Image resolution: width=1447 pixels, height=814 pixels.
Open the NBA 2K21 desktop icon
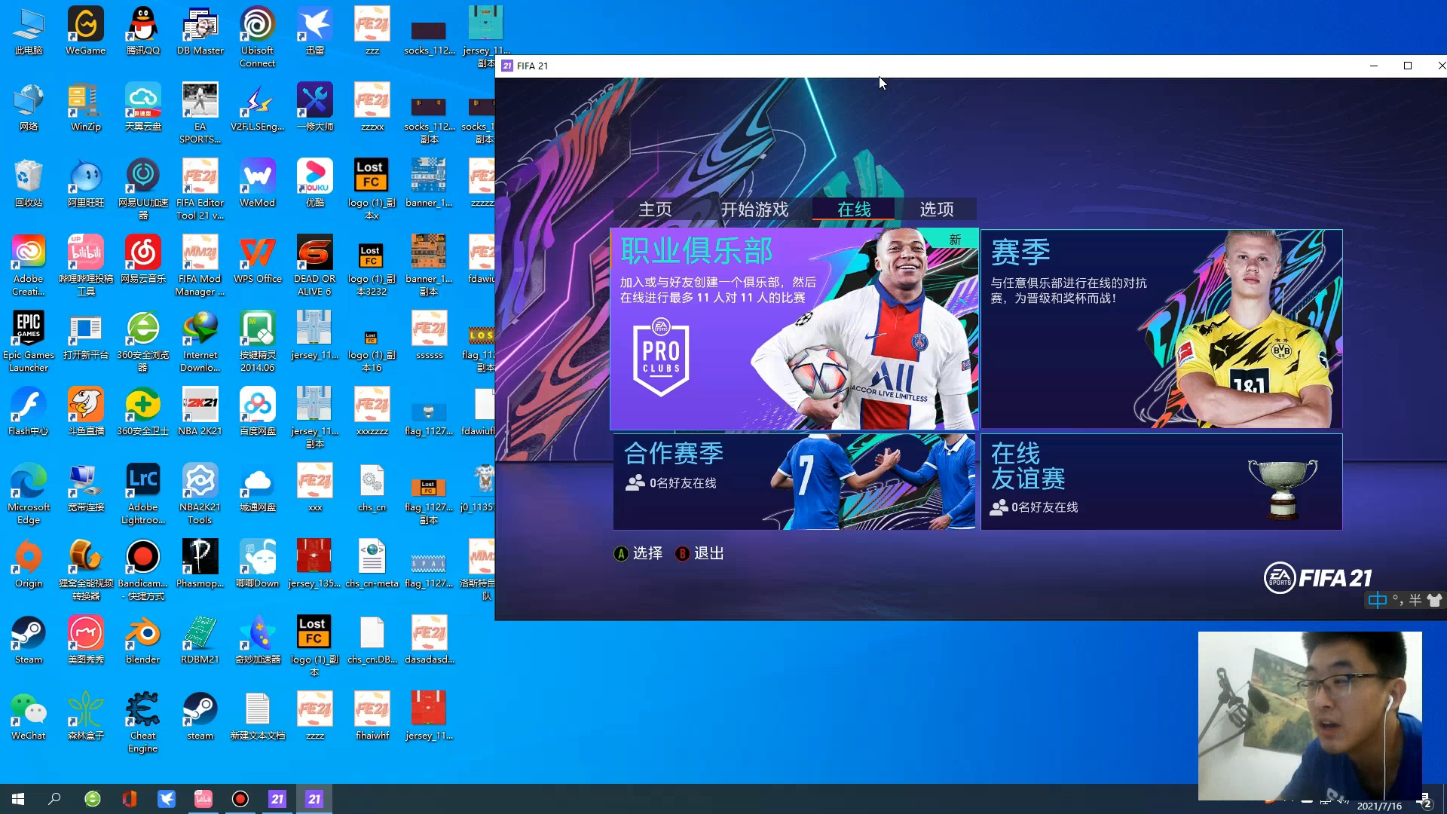click(200, 412)
